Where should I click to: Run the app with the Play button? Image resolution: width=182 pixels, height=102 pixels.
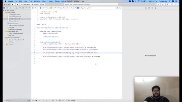click(x=13, y=5)
